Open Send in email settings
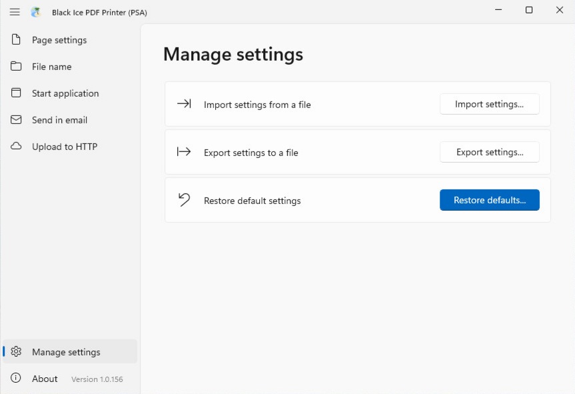Viewport: 575px width, 394px height. tap(70, 120)
